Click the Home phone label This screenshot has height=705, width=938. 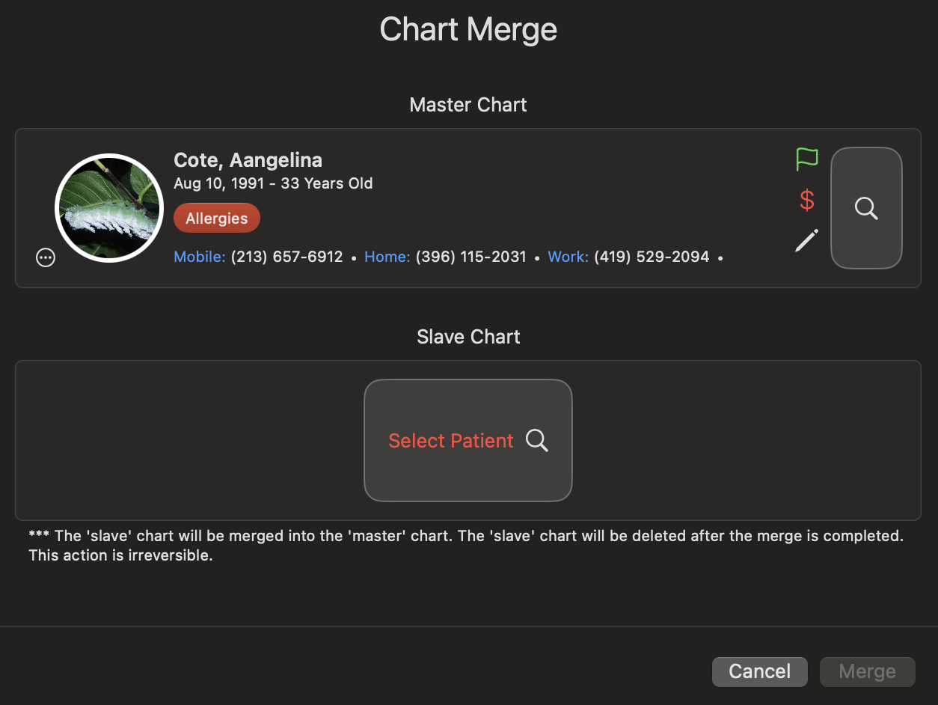pyautogui.click(x=387, y=257)
